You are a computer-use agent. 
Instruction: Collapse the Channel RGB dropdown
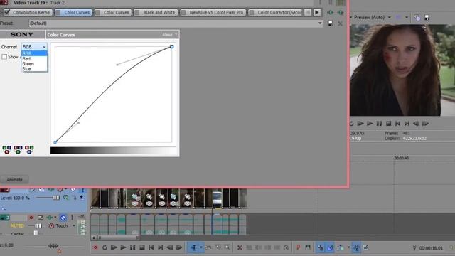pos(44,47)
